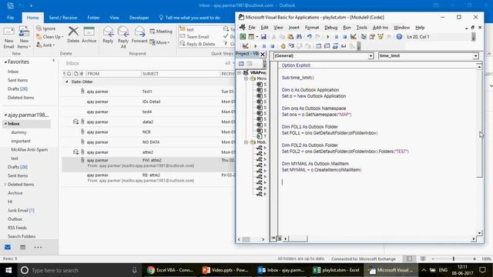Click Tell me what you want to do
Image resolution: width=493 pixels, height=277 pixels.
pos(189,18)
